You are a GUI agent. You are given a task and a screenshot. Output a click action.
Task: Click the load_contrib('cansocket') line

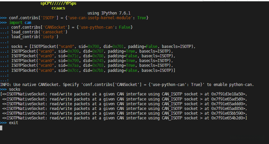[39, 32]
